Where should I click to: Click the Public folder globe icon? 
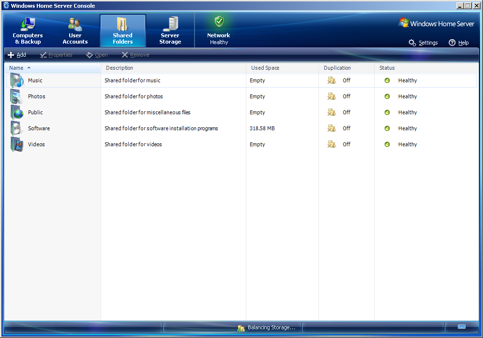click(x=16, y=112)
